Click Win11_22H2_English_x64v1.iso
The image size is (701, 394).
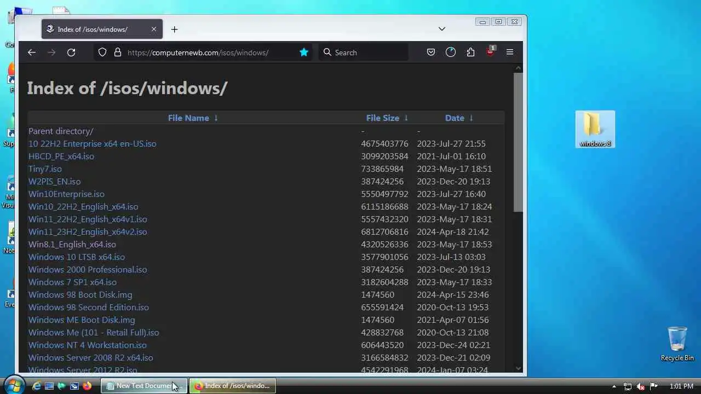tap(88, 219)
